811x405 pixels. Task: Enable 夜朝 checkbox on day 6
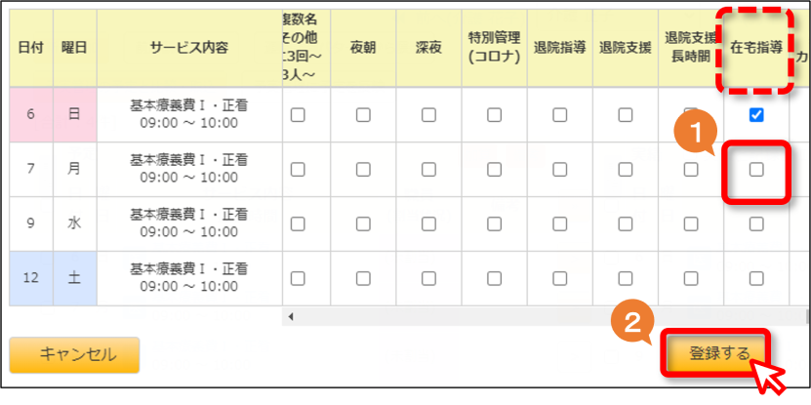[363, 115]
